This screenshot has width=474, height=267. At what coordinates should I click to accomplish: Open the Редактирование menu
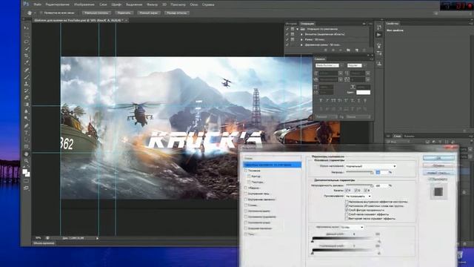pyautogui.click(x=57, y=4)
